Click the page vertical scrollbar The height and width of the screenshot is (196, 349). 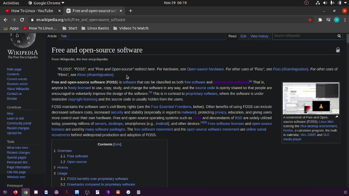click(347, 38)
